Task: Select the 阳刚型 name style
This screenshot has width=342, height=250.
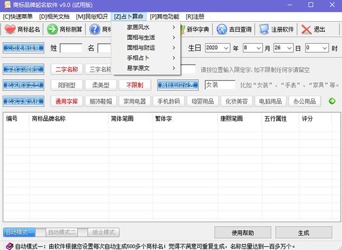Action: pos(67,85)
